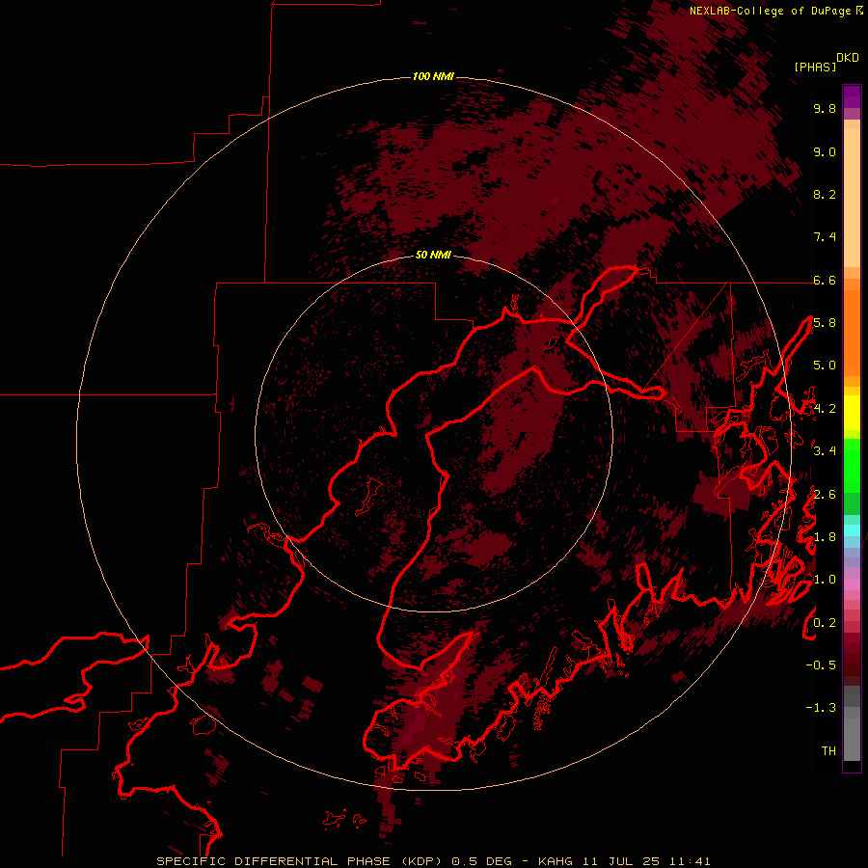Image resolution: width=868 pixels, height=868 pixels.
Task: Click the [PHAS] units label
Action: [815, 67]
